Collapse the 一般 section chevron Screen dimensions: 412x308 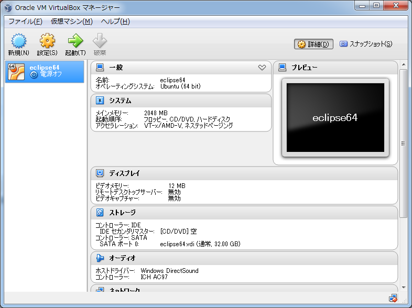(x=262, y=68)
